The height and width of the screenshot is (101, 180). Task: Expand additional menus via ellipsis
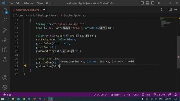(55, 3)
